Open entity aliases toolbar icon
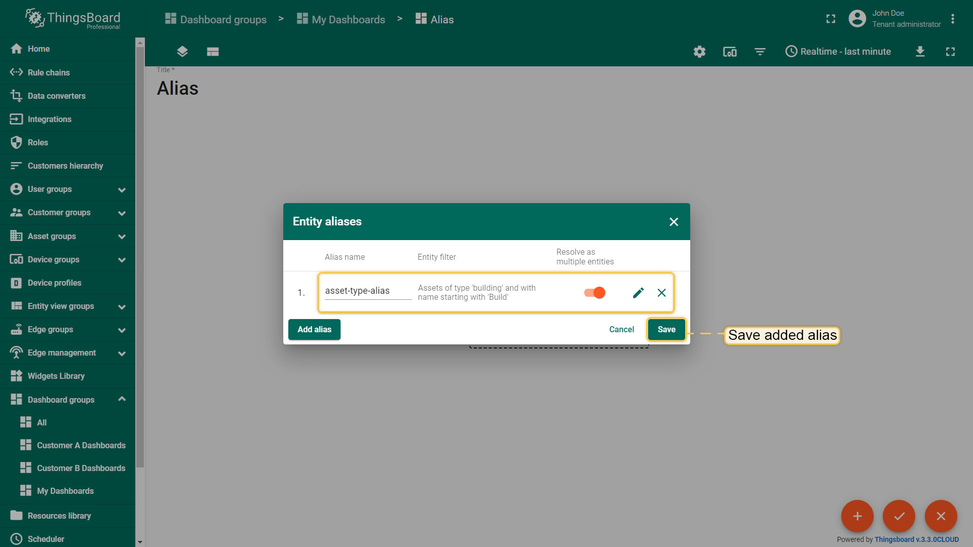This screenshot has width=973, height=547. click(x=730, y=52)
